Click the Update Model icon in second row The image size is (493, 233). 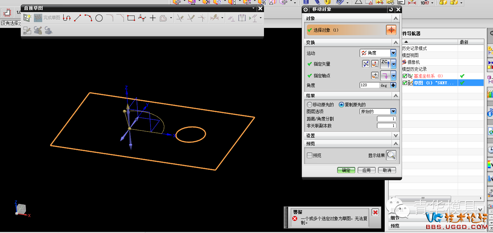point(49,30)
